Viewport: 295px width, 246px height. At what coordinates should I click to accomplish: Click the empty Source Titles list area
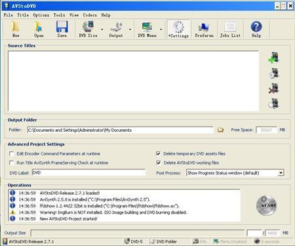pos(134,81)
